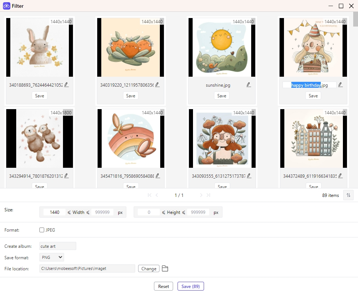The height and width of the screenshot is (295, 358).
Task: Click the Change file location button
Action: coord(149,268)
